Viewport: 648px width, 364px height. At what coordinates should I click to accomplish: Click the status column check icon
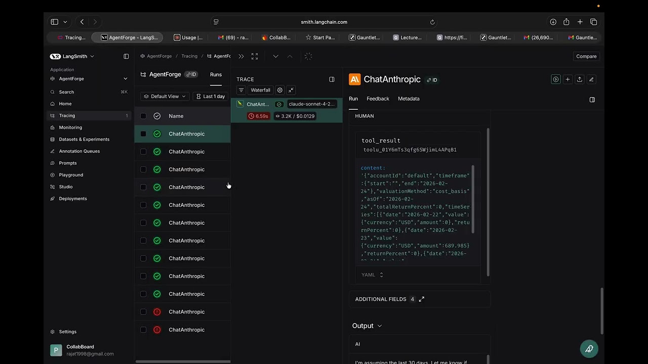[x=157, y=116]
